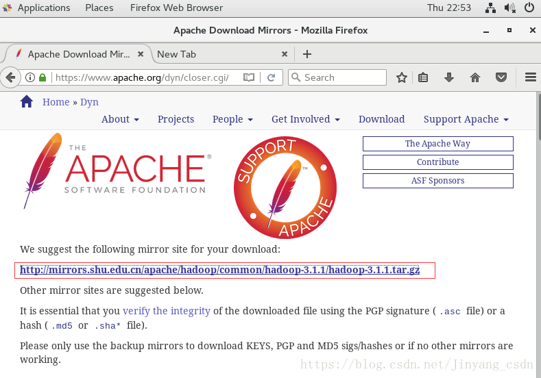Click the page vertical scrollbar thumb
The width and height of the screenshot is (541, 378).
(x=538, y=117)
